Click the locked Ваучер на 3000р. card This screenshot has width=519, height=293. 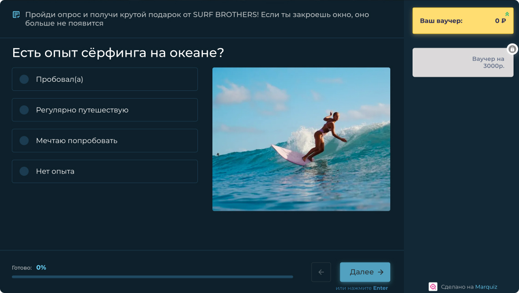click(x=463, y=63)
